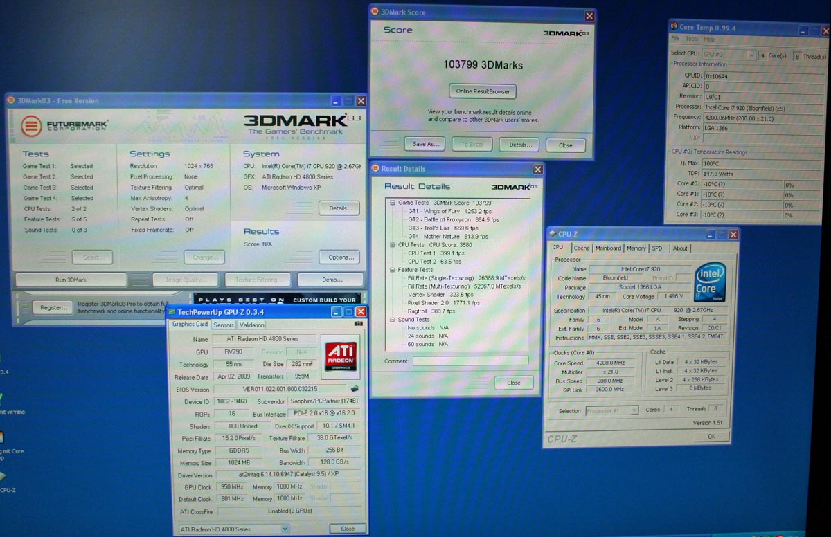The width and height of the screenshot is (831, 537).
Task: Switch to the Sensors tab in GPU-Z
Action: point(223,325)
